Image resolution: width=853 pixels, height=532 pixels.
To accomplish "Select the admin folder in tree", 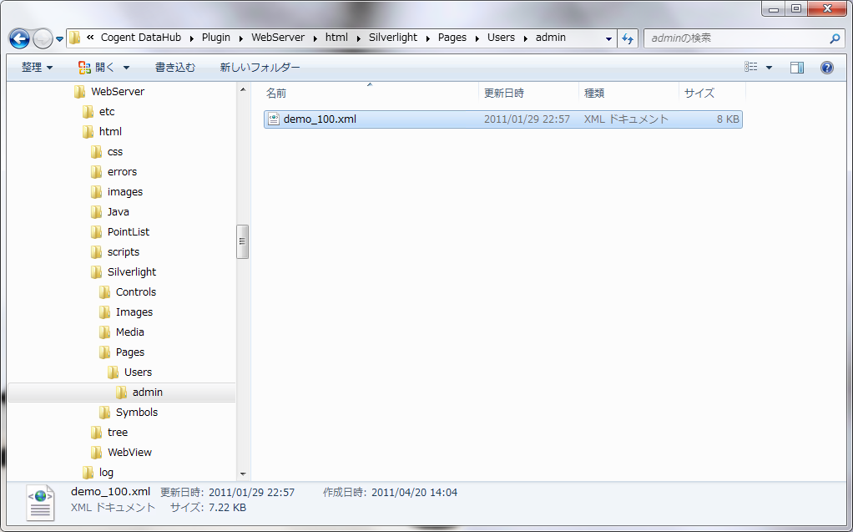I will (x=122, y=393).
